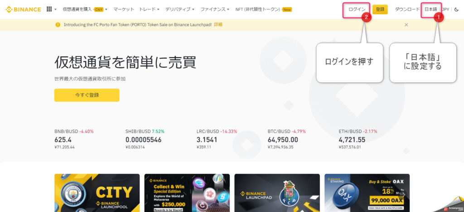This screenshot has height=212, width=464.
Task: Open the apps grid menu icon
Action: coord(49,9)
